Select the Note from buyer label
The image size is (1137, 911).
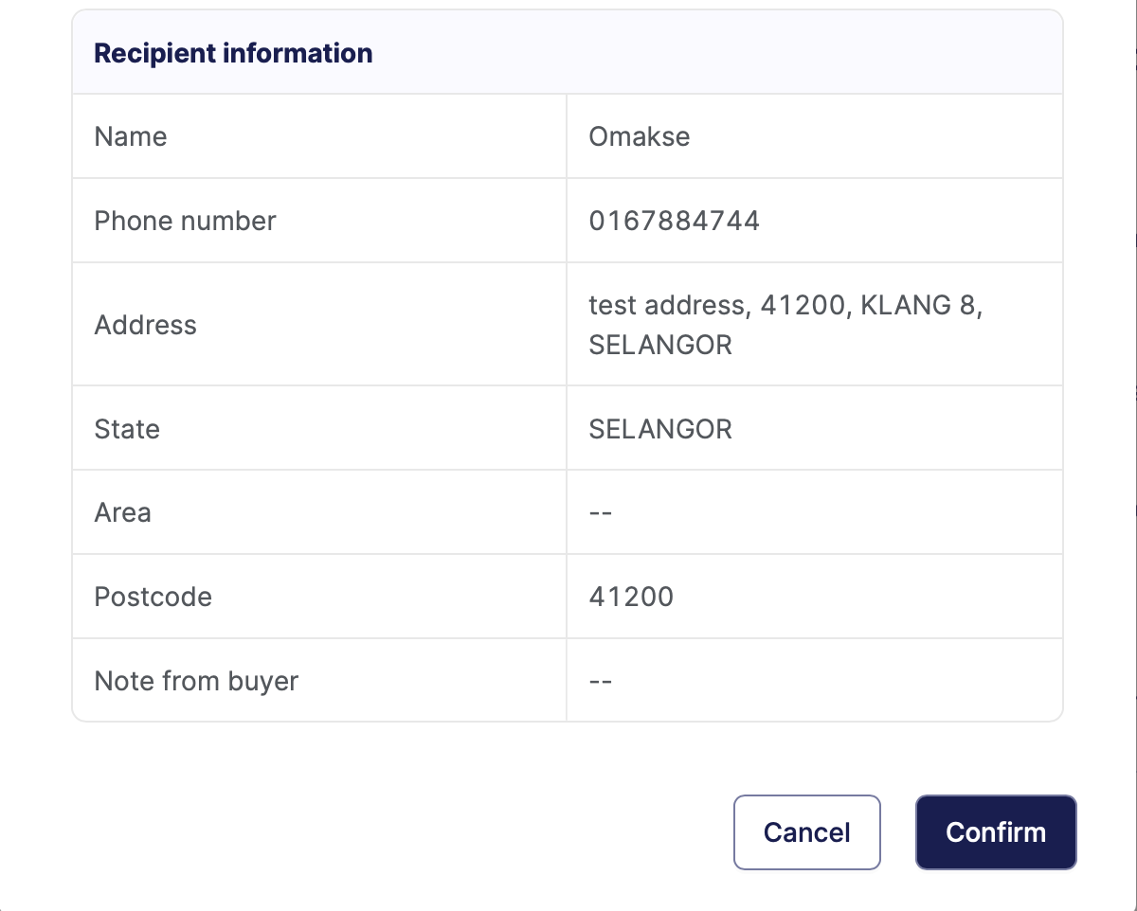[196, 681]
